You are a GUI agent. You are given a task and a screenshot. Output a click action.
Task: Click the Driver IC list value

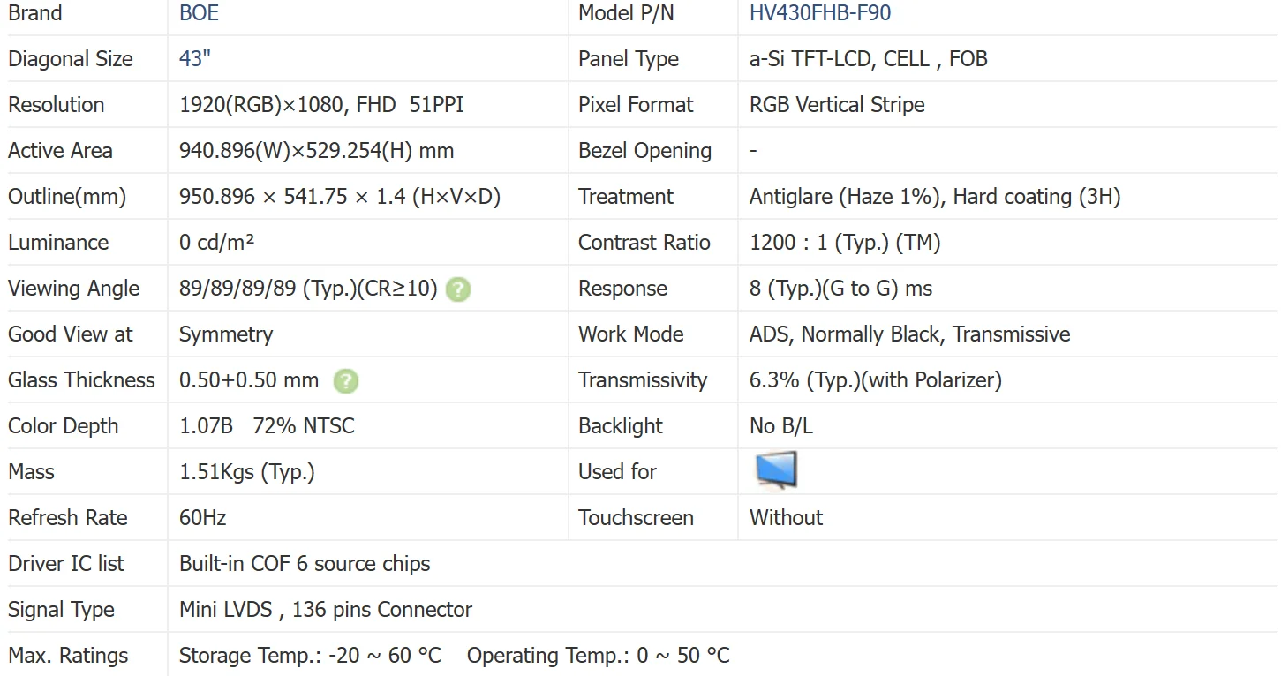point(305,564)
